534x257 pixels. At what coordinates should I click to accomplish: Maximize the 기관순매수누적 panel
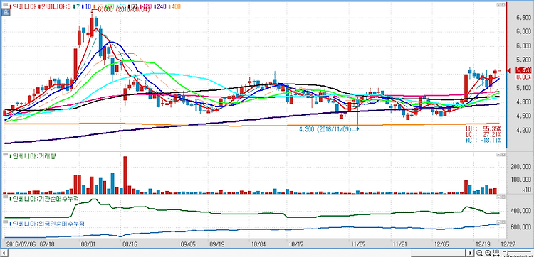tap(503, 197)
